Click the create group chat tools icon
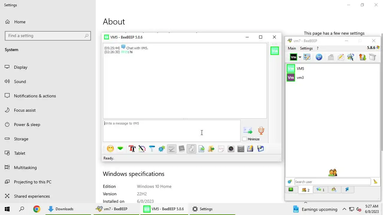Image resolution: width=383 pixels, height=215 pixels. tap(351, 57)
